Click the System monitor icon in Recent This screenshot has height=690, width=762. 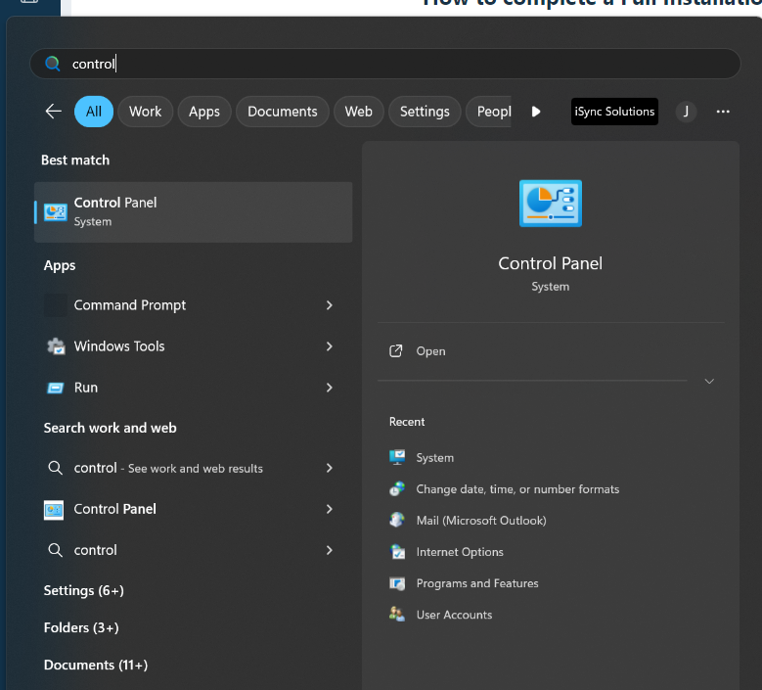397,457
